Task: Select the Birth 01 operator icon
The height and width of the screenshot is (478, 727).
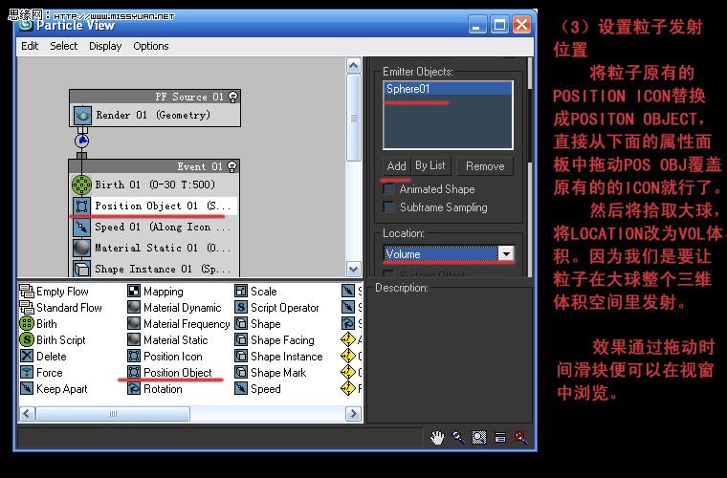Action: 81,185
